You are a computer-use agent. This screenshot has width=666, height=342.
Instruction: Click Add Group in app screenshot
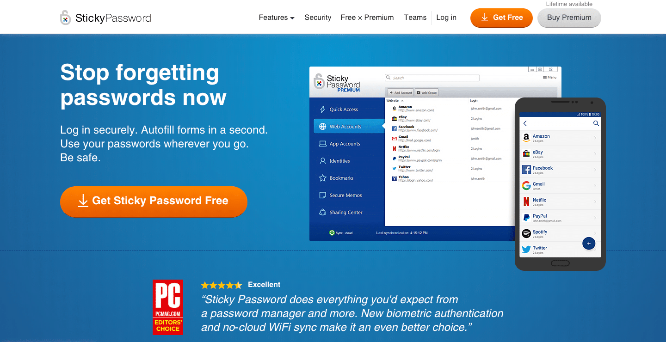point(426,92)
